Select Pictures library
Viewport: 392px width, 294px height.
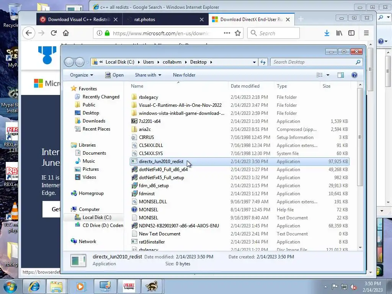[x=87, y=169]
